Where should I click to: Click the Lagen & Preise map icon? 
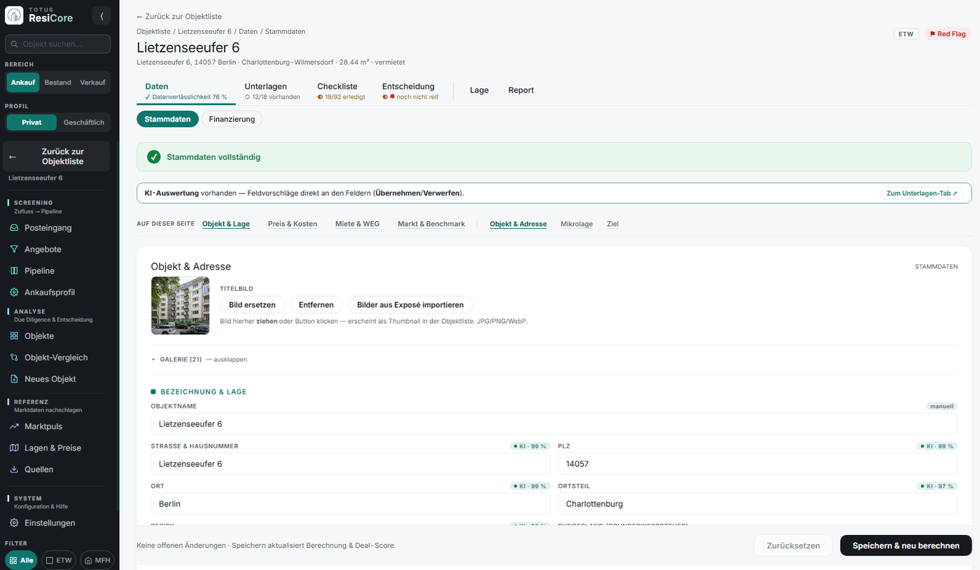pos(14,448)
